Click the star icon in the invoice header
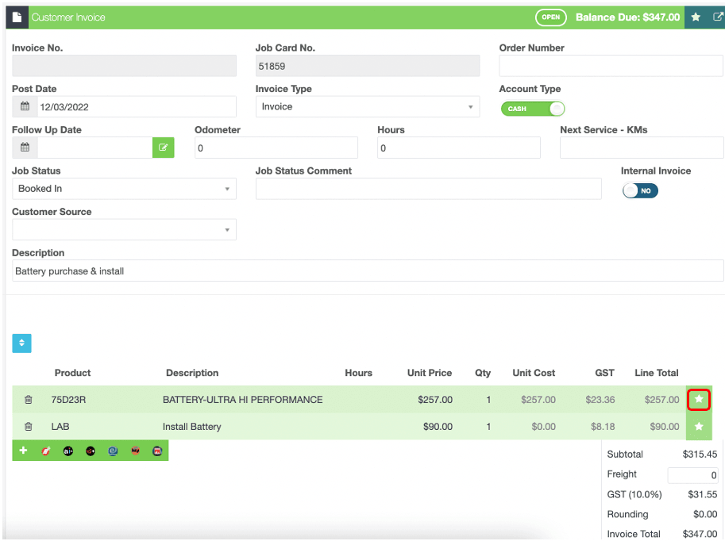725x541 pixels. pos(696,17)
